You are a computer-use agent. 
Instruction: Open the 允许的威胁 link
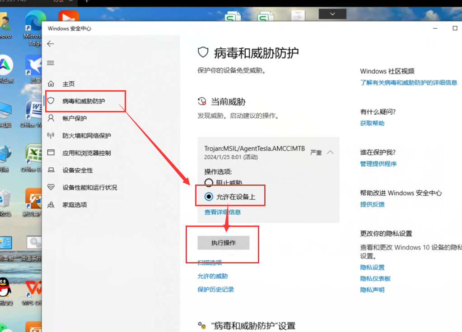(x=212, y=276)
